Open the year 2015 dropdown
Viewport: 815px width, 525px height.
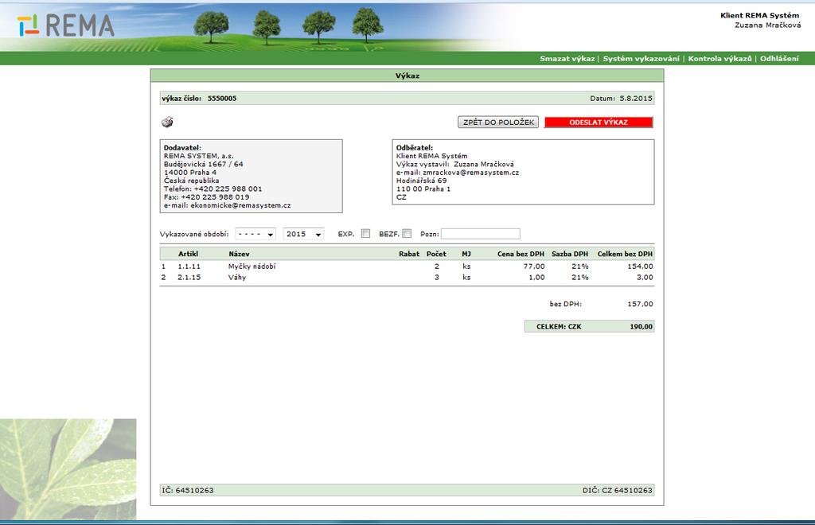click(x=303, y=234)
